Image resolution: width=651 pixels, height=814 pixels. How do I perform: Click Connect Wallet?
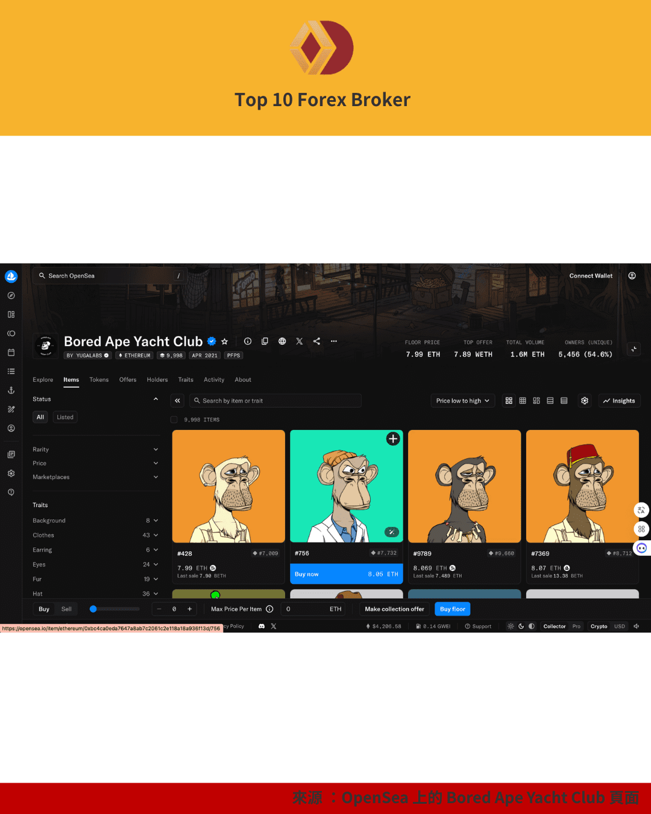591,276
